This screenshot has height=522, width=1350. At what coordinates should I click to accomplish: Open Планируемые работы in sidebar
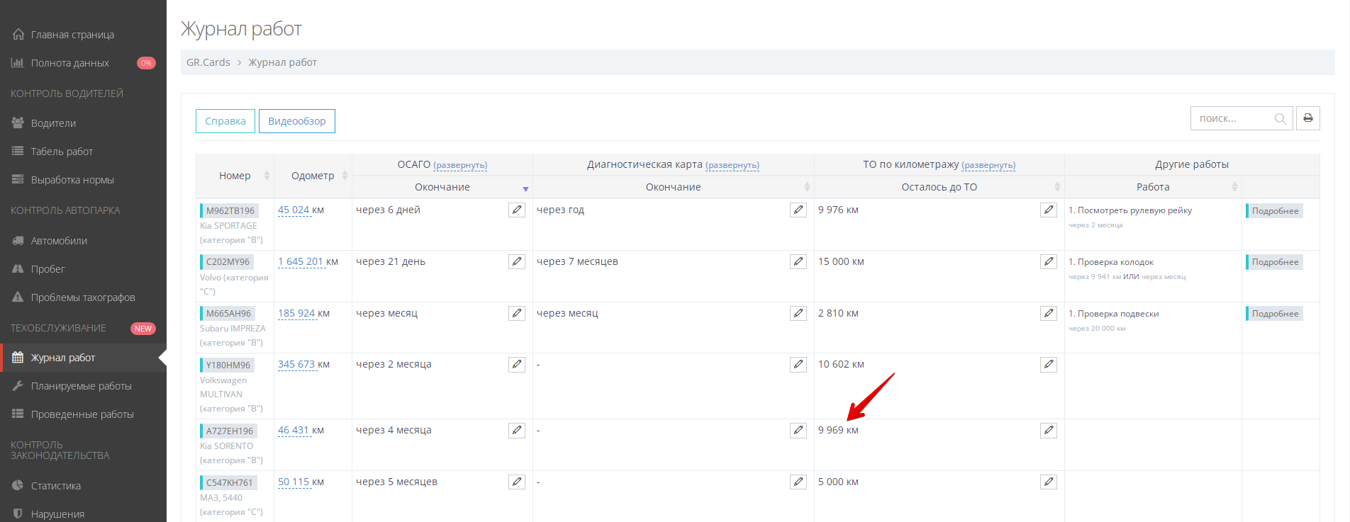81,386
